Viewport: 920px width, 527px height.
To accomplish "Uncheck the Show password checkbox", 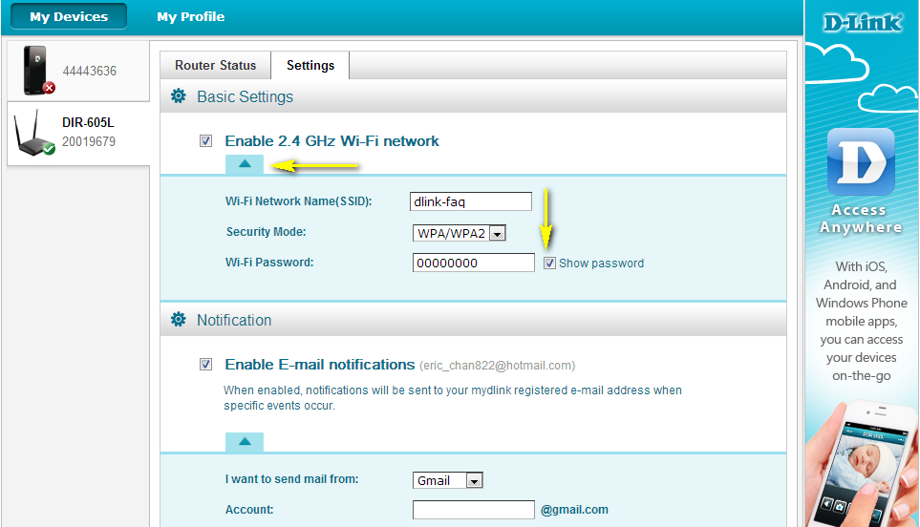I will 549,263.
